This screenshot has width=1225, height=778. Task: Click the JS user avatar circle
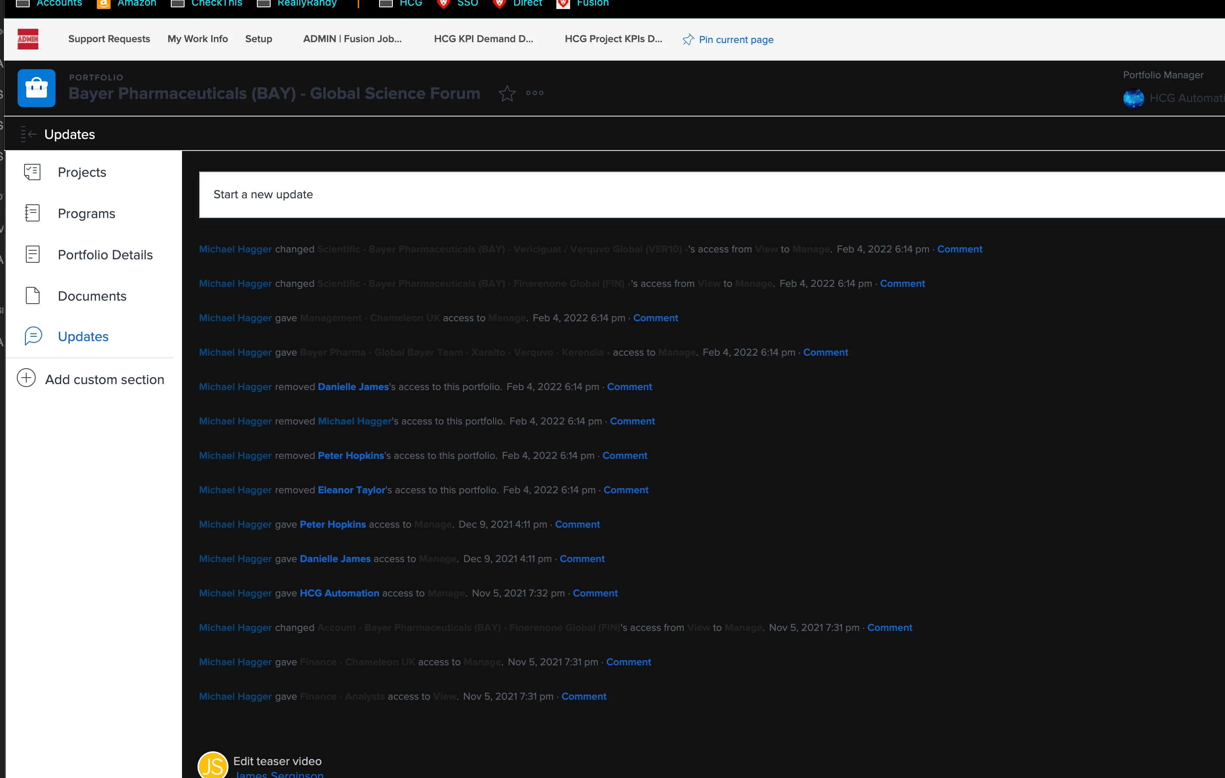click(213, 766)
